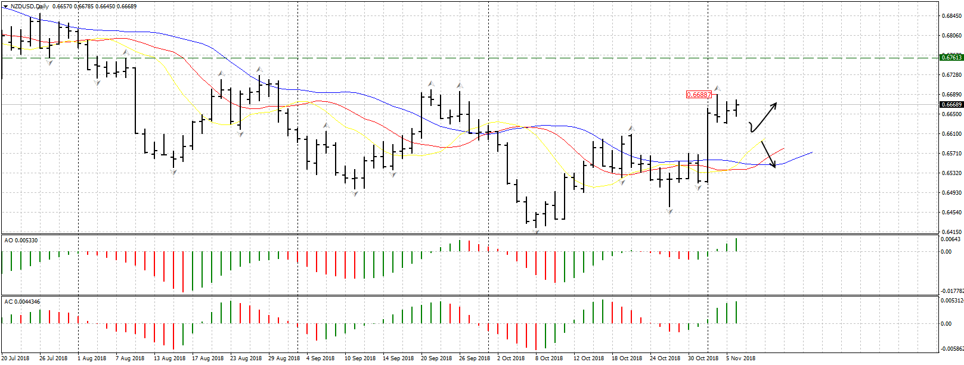The height and width of the screenshot is (365, 964).
Task: Click the tallest last green AO histogram bar
Action: [x=736, y=245]
